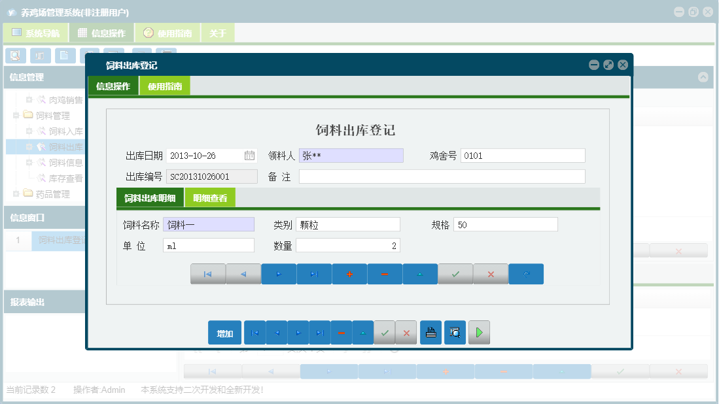The width and height of the screenshot is (719, 404).
Task: Click the 增加 button
Action: click(x=224, y=333)
